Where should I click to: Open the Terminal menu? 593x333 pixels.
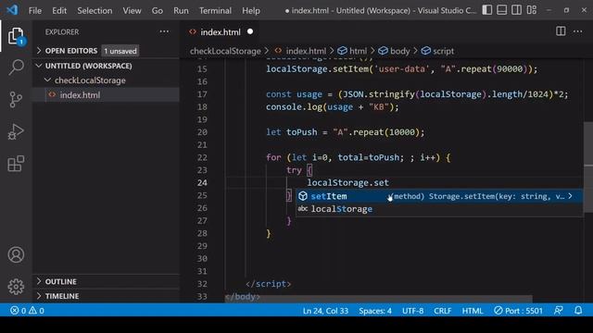tap(215, 10)
